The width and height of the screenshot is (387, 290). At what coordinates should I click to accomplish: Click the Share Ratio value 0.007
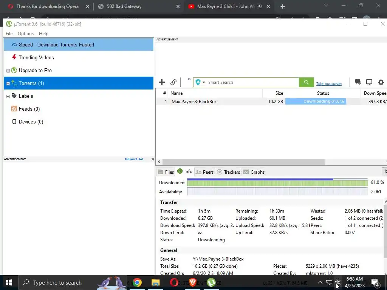tap(350, 233)
